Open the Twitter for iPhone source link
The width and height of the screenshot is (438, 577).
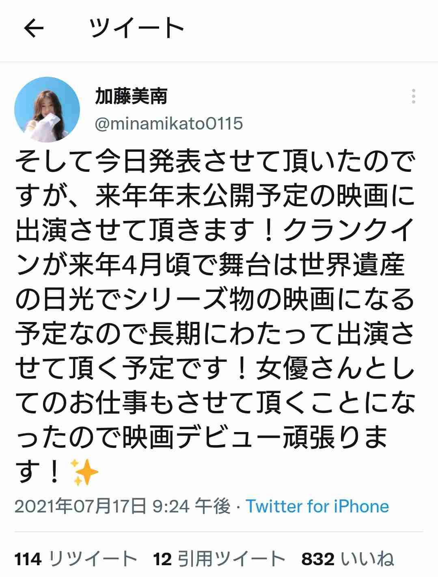point(317,506)
